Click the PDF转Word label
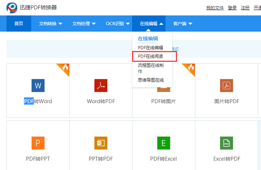261x170 pixels. (x=38, y=101)
